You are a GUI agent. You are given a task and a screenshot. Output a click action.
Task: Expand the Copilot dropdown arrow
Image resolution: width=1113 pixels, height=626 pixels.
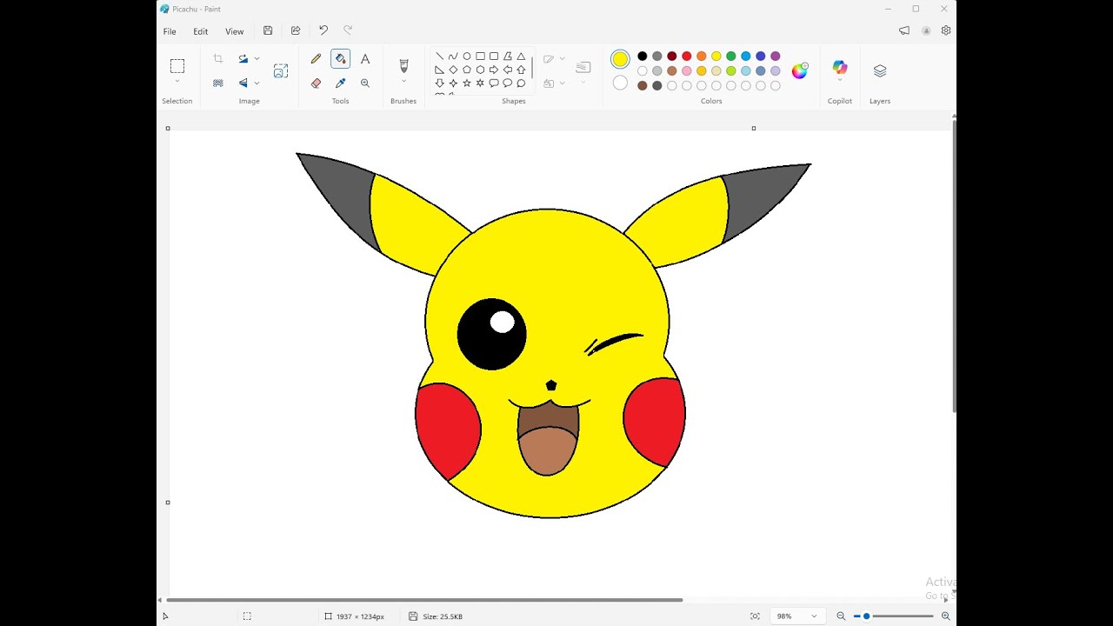click(x=840, y=81)
